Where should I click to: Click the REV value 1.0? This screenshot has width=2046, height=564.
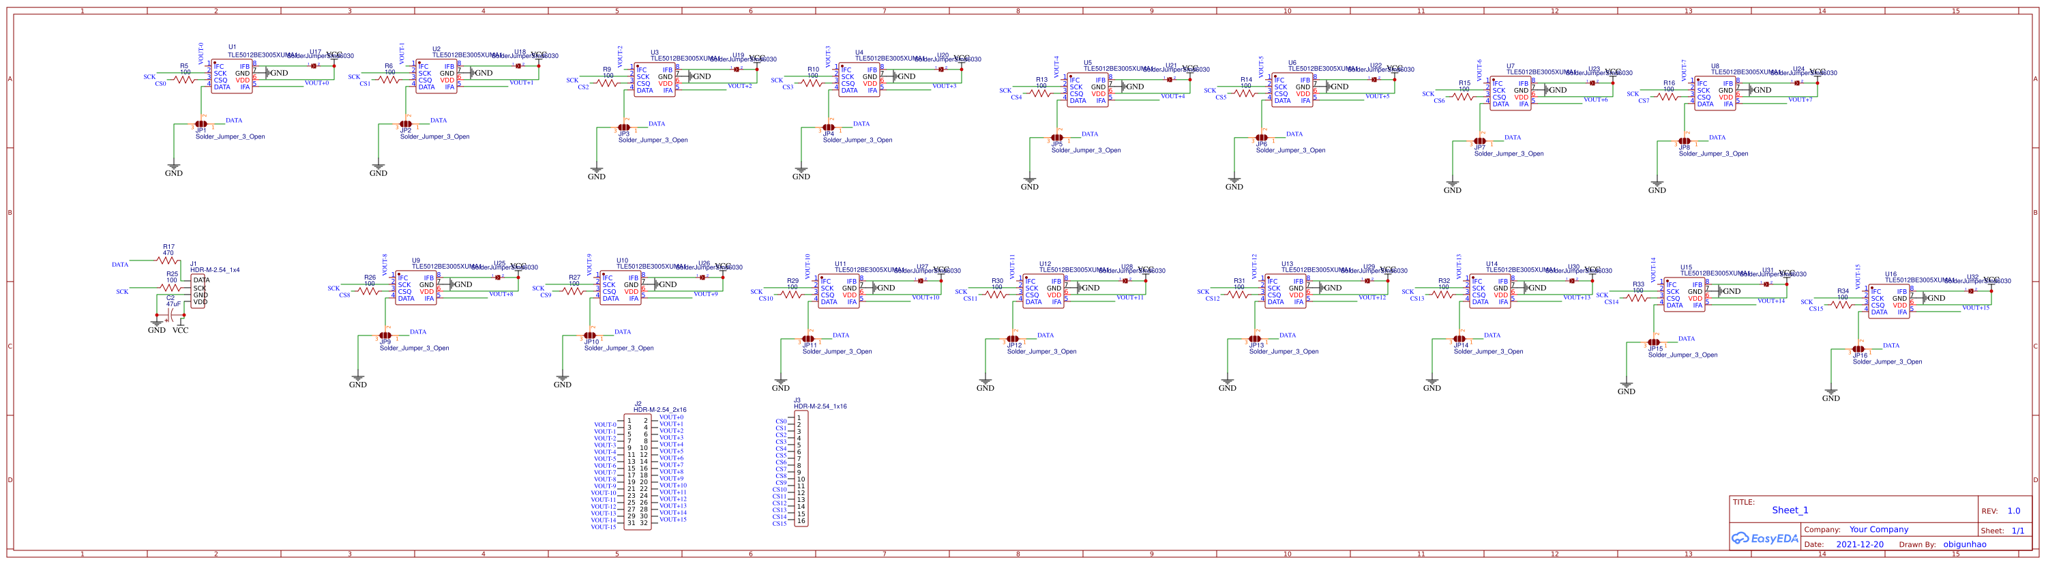click(2014, 511)
